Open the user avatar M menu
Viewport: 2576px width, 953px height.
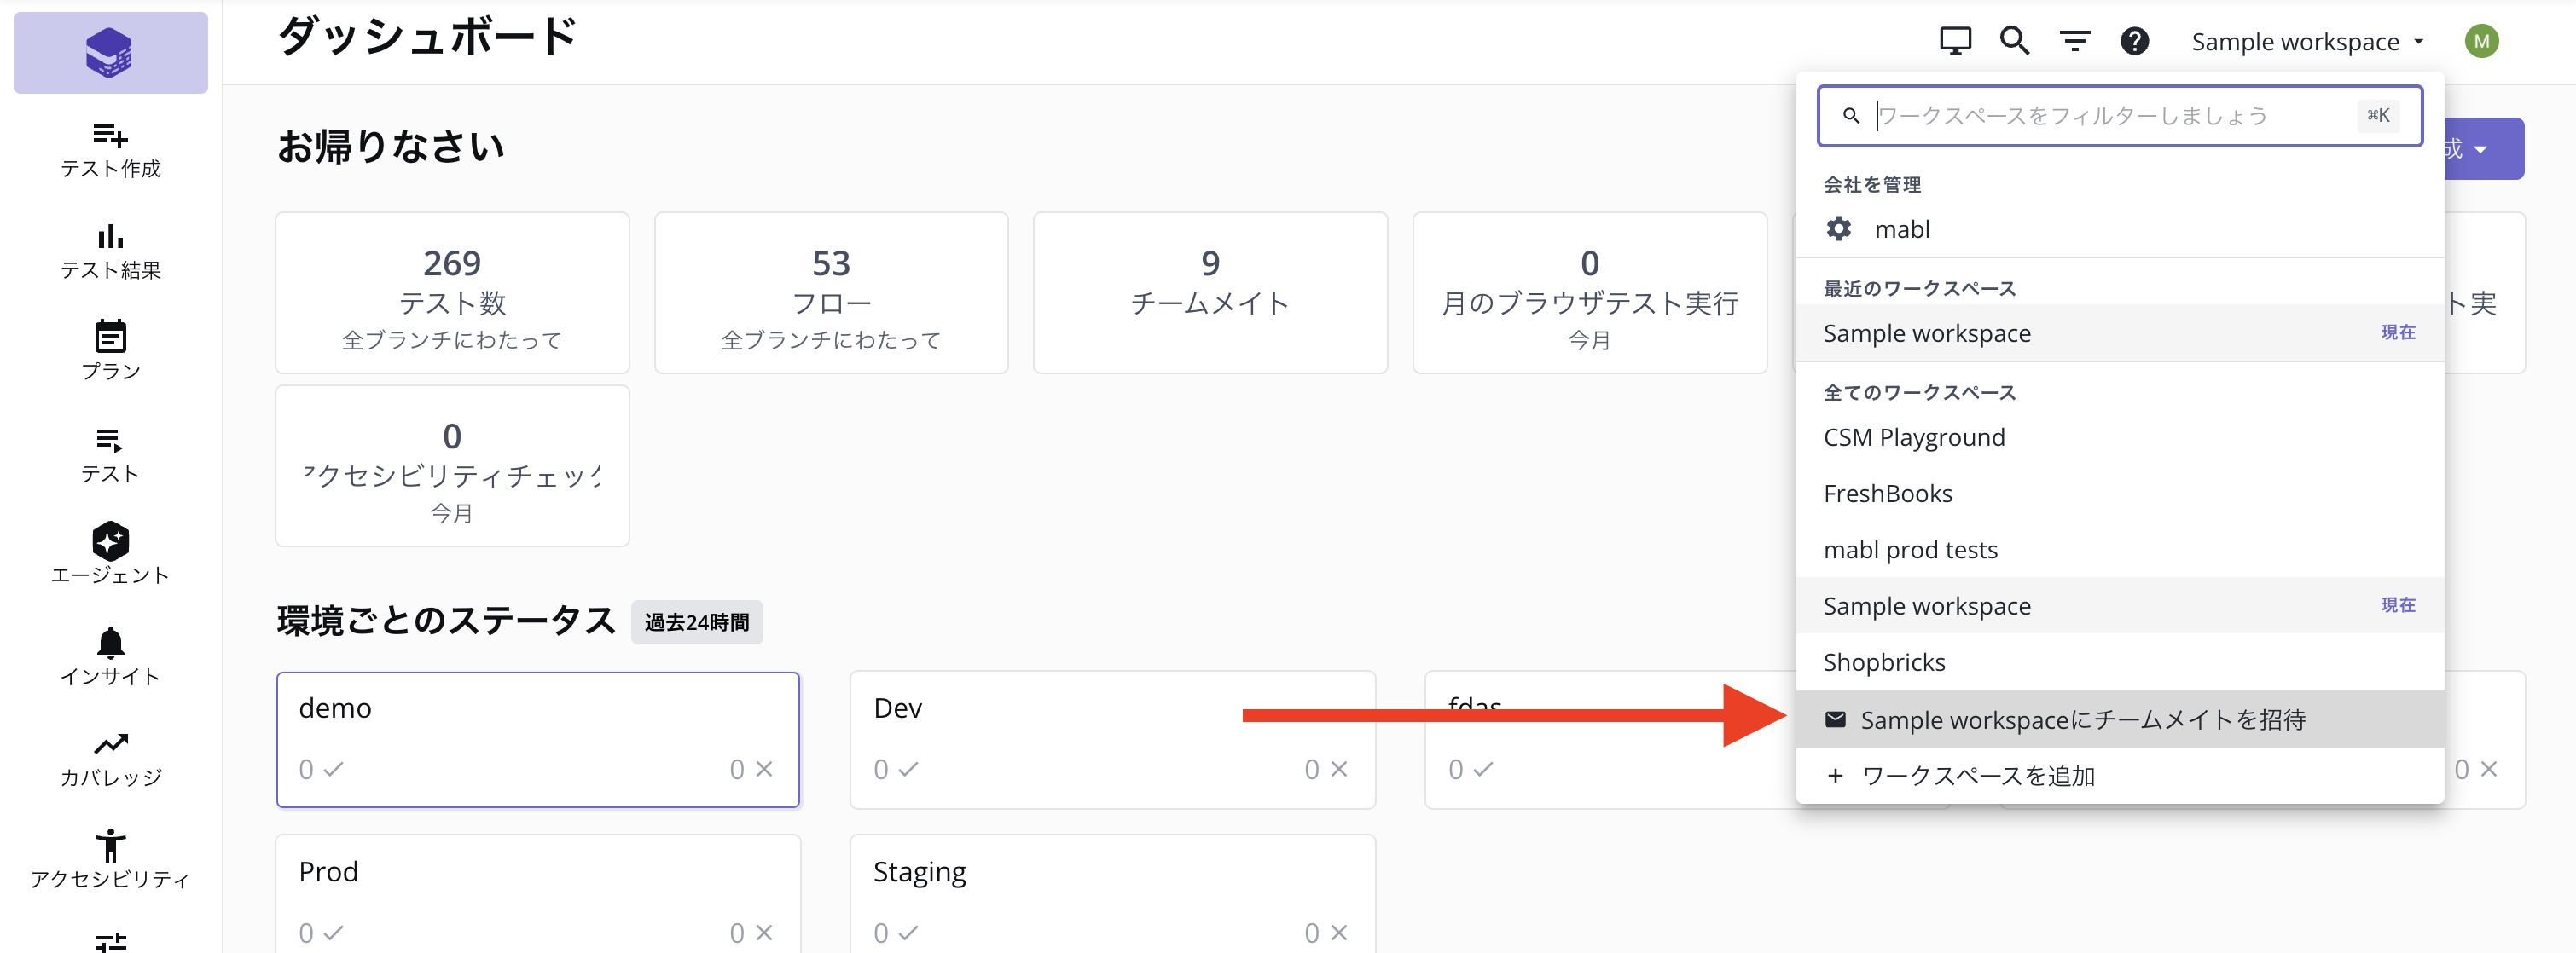click(2481, 41)
